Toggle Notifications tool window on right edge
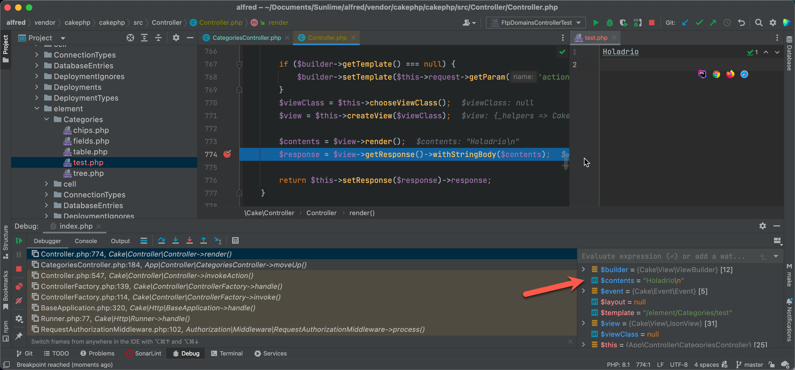 point(789,319)
